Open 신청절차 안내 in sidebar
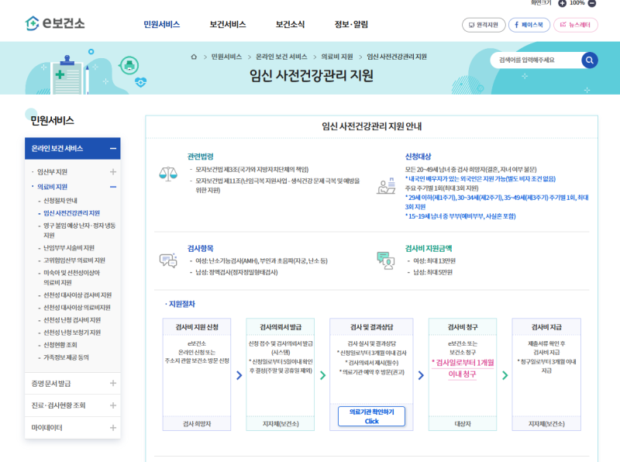This screenshot has width=620, height=462. 60,201
